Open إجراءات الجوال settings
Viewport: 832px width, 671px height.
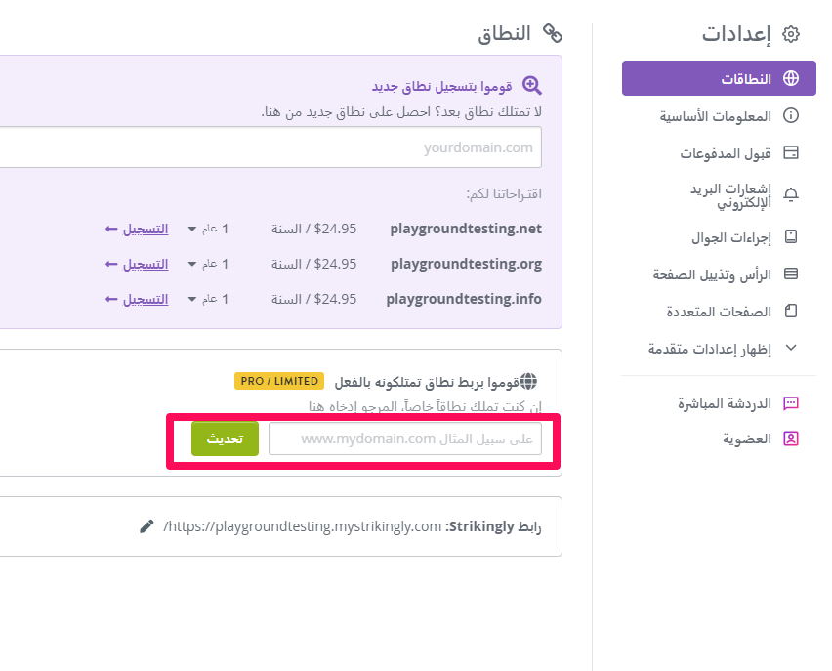[744, 237]
